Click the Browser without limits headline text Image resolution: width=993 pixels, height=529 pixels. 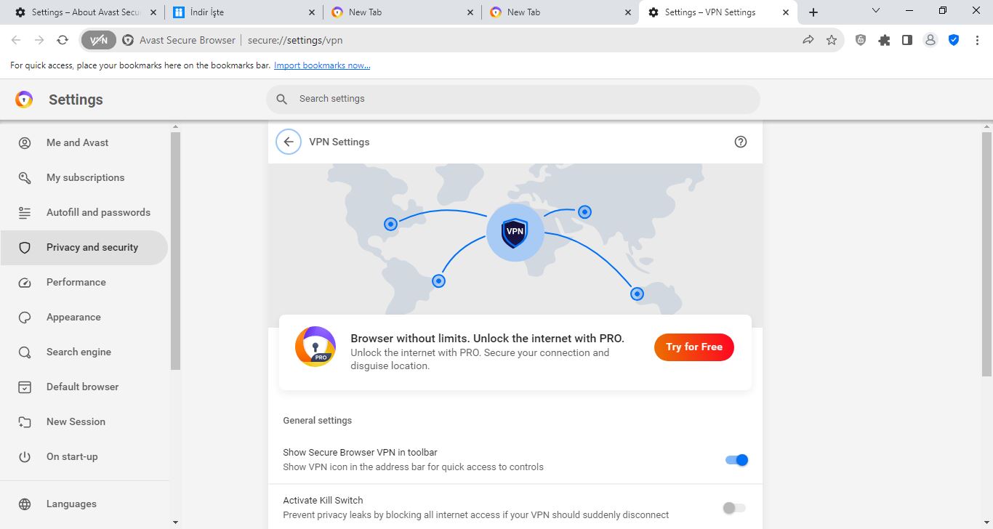point(487,338)
